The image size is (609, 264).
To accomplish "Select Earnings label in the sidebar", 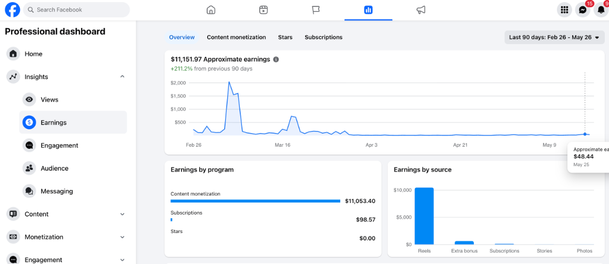I will 54,123.
